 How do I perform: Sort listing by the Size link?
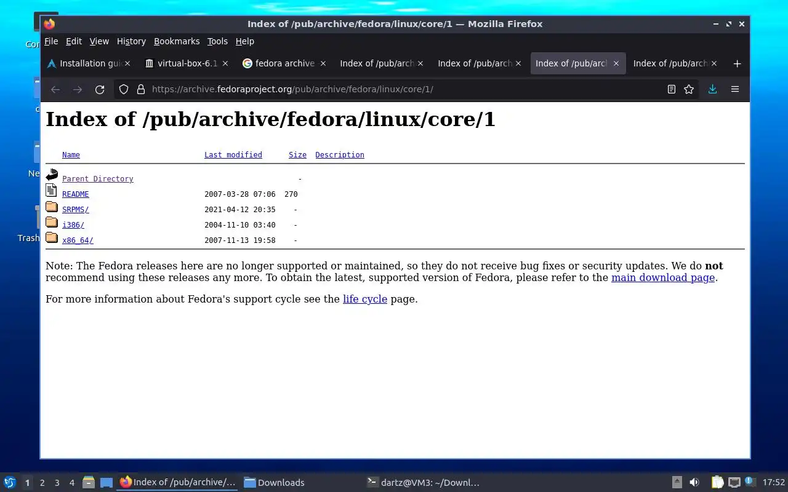coord(297,155)
